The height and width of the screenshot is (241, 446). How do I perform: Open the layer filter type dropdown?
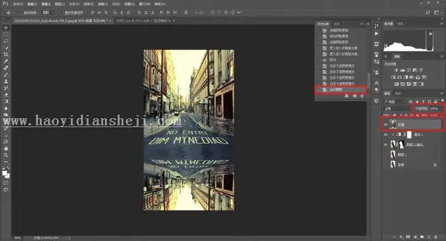click(x=395, y=102)
